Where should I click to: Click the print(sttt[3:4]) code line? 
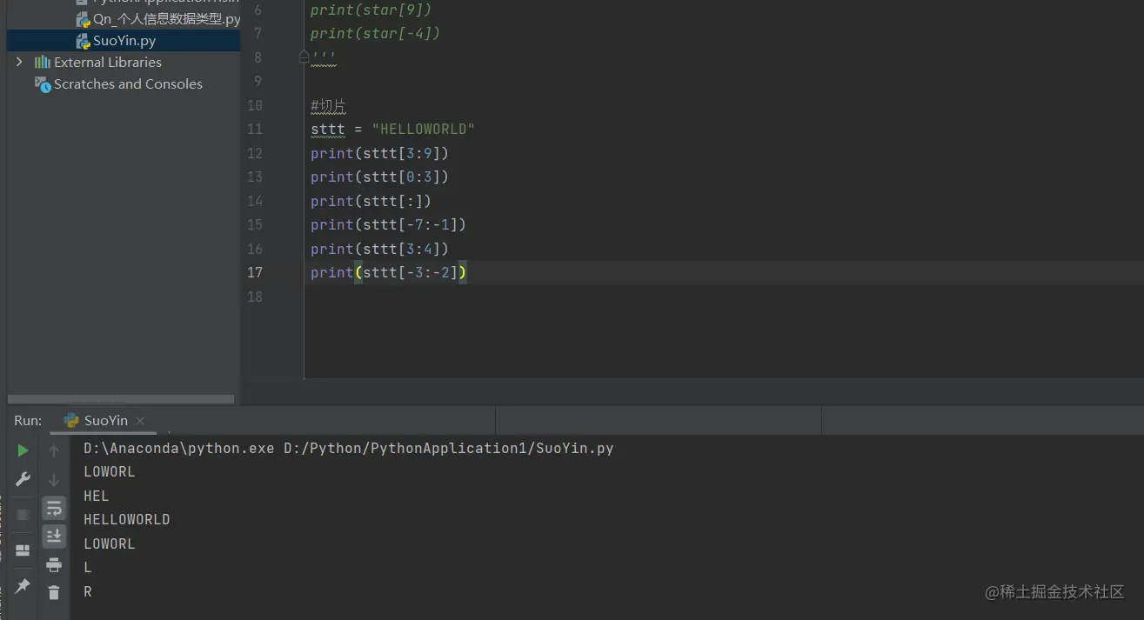(379, 249)
